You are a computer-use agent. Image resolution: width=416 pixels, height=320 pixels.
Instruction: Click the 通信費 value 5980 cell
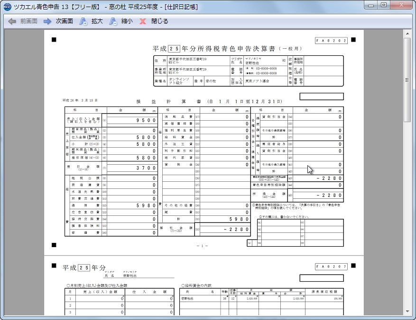pos(132,205)
